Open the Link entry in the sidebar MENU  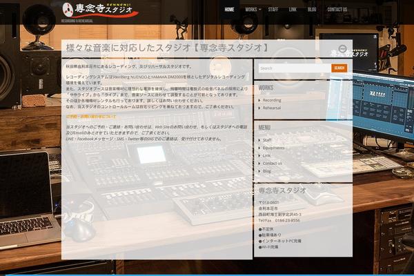266,155
